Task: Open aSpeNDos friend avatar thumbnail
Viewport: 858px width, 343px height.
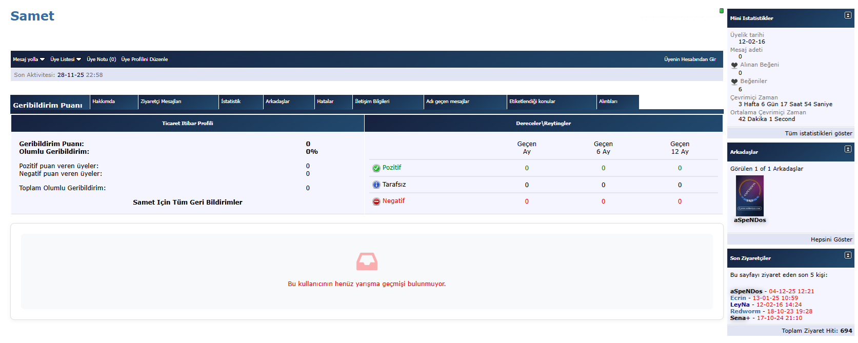Action: point(749,196)
